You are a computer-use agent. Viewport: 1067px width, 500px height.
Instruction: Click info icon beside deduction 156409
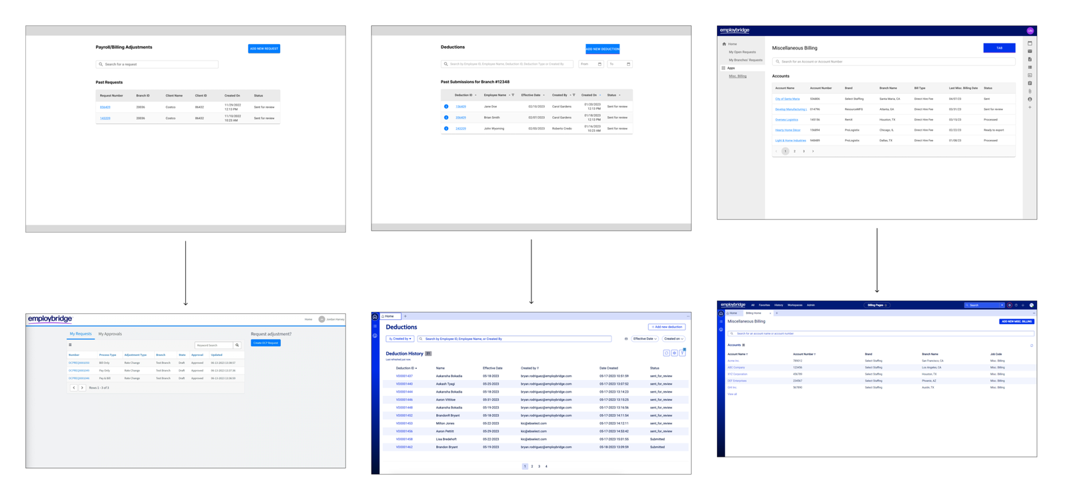(x=446, y=107)
